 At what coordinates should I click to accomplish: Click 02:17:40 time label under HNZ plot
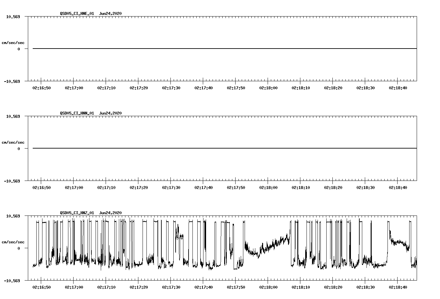(x=203, y=287)
